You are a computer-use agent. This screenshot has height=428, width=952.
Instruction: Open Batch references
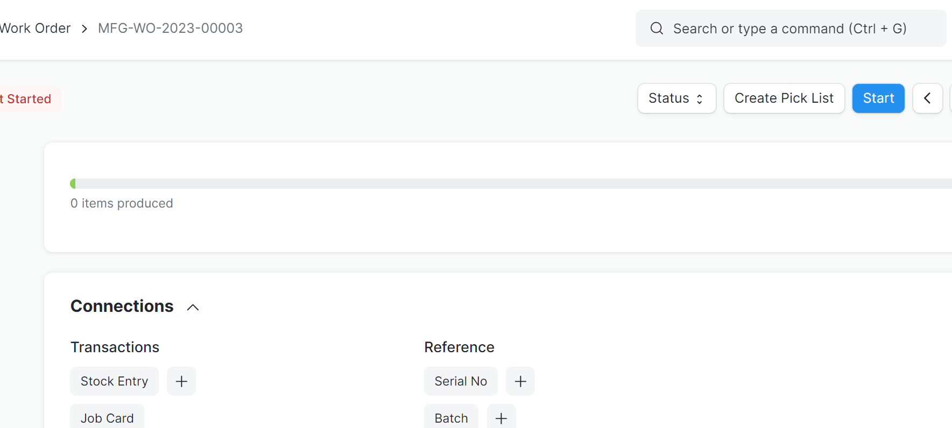click(x=451, y=418)
